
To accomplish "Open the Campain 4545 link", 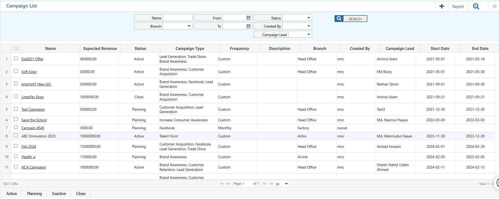I will pyautogui.click(x=33, y=128).
